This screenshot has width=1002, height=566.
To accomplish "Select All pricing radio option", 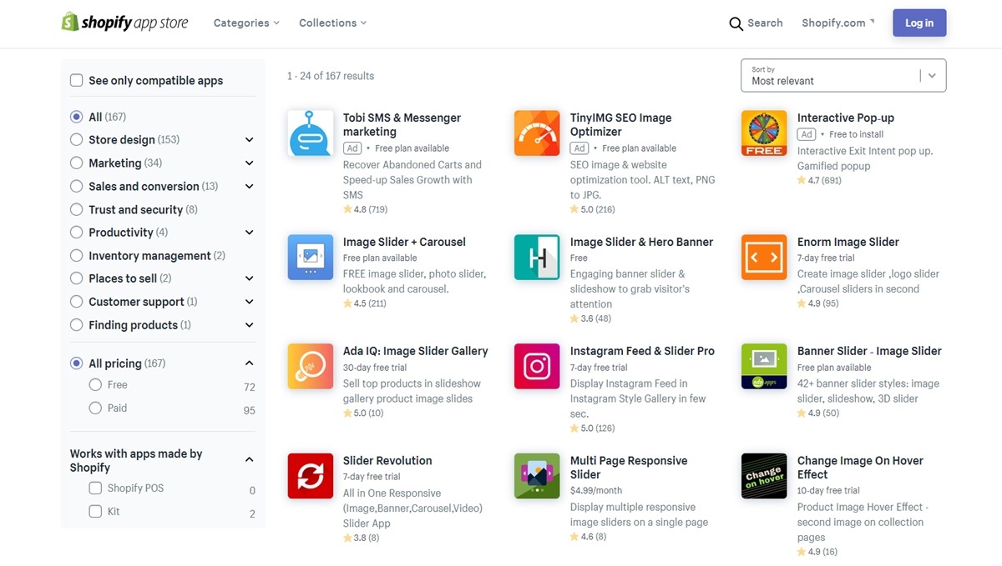I will click(x=77, y=363).
